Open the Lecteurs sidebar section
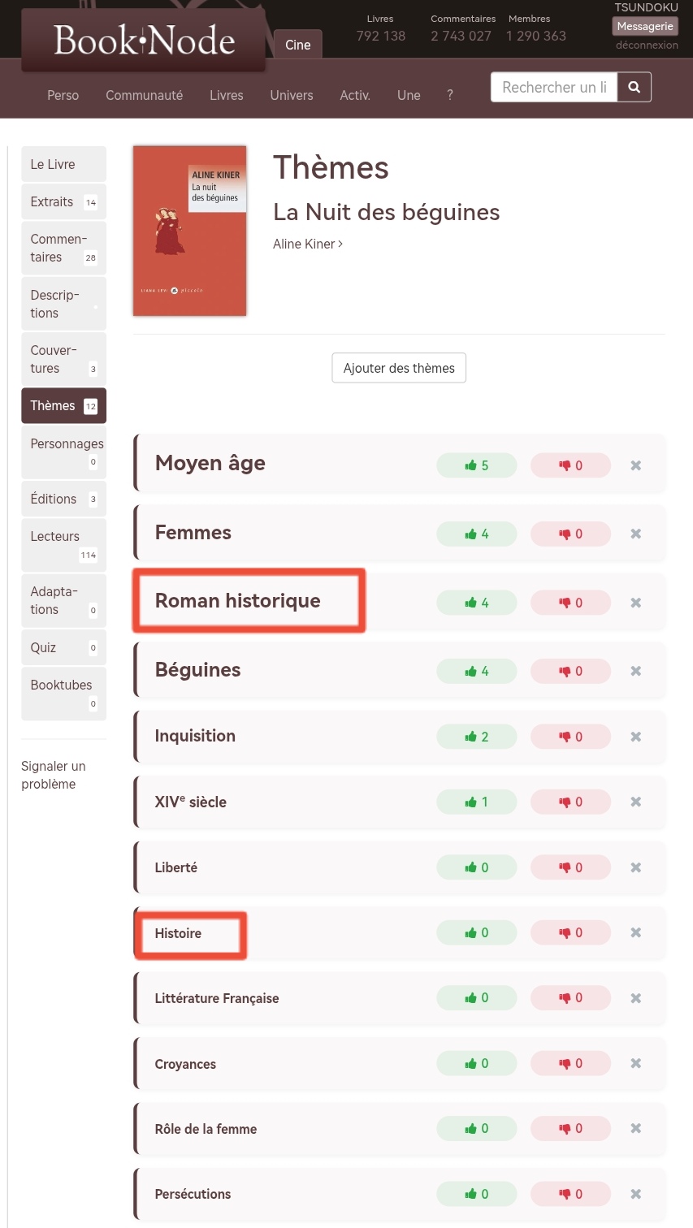Screen dimensions: 693x1228 point(63,545)
